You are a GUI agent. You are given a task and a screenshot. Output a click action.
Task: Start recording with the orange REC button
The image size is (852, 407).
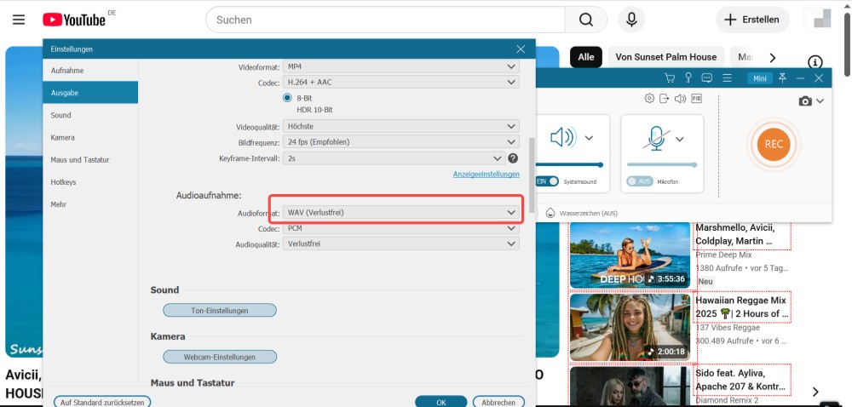[774, 144]
